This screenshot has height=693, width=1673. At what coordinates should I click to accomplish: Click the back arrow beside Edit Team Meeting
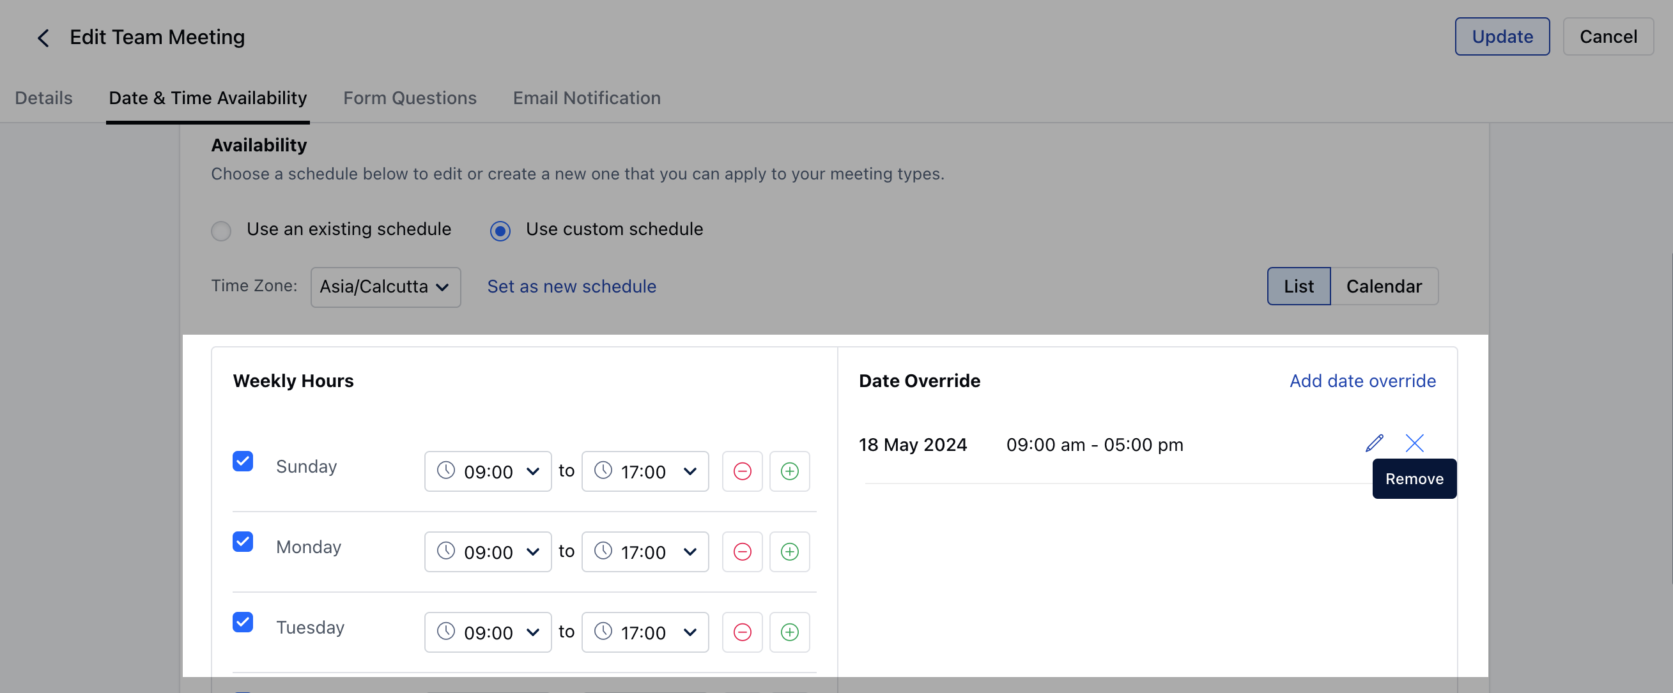tap(43, 38)
